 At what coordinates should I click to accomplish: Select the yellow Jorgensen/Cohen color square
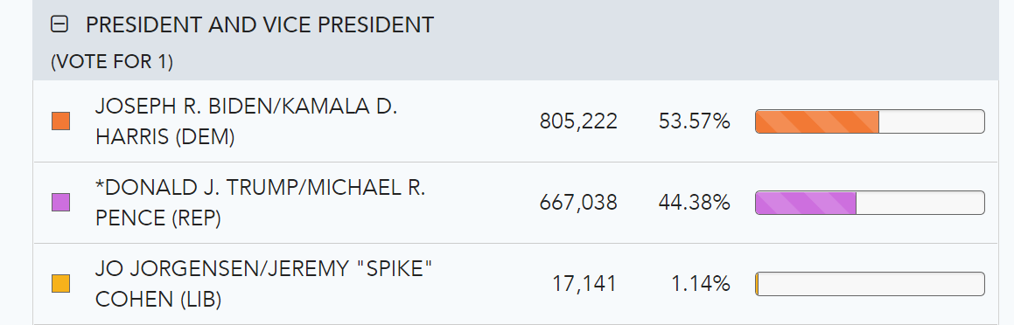60,284
